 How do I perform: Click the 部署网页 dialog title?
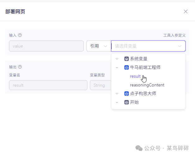click(15, 11)
